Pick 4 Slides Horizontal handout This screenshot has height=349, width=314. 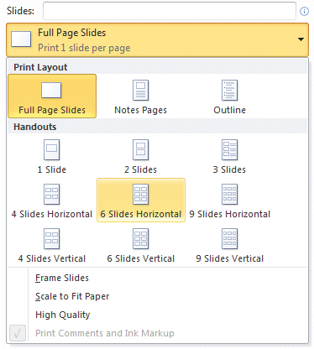click(52, 201)
